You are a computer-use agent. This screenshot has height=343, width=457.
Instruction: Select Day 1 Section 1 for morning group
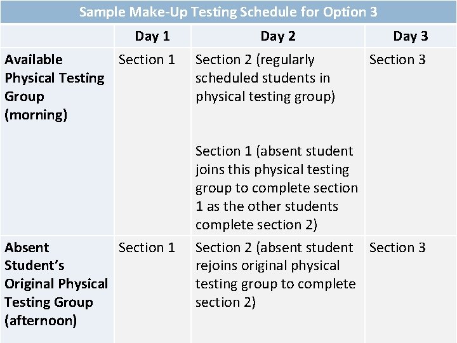147,60
